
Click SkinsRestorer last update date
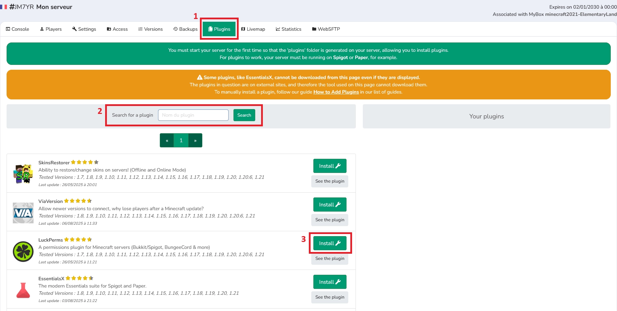point(68,185)
